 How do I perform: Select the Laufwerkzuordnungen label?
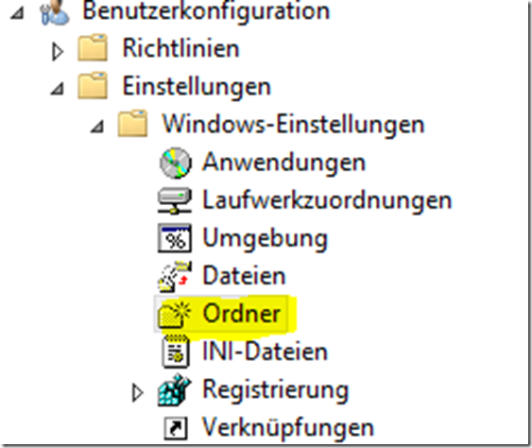[327, 200]
